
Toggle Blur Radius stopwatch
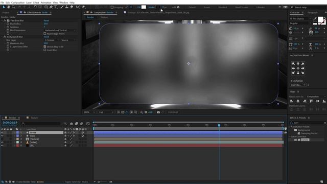click(8, 24)
